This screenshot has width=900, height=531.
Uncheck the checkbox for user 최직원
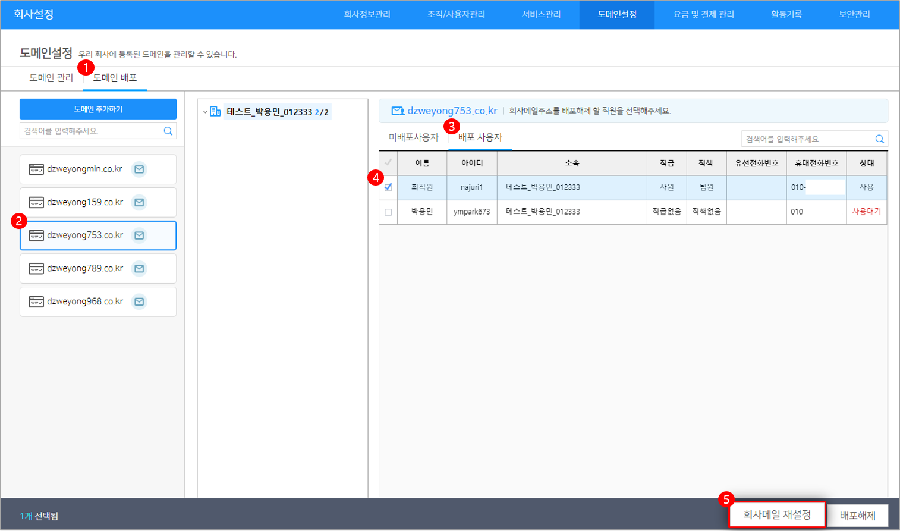coord(388,187)
